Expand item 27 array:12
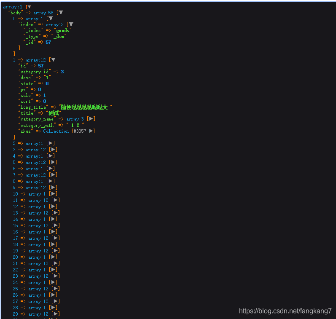336x319 pixels. 56,301
